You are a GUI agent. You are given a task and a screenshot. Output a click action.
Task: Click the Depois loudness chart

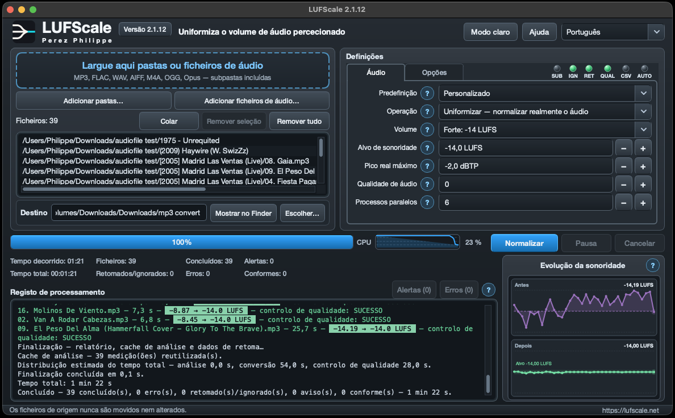tap(584, 369)
